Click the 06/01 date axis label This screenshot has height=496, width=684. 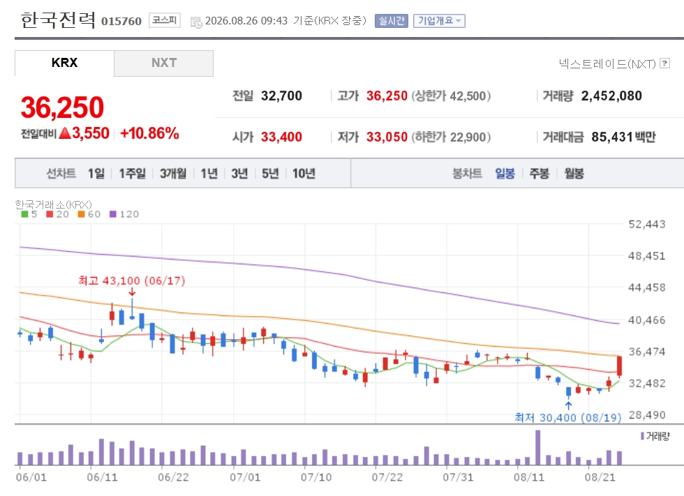click(x=31, y=477)
